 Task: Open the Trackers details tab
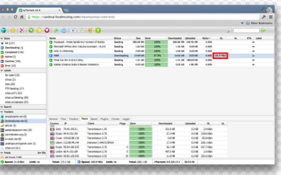(x=73, y=119)
